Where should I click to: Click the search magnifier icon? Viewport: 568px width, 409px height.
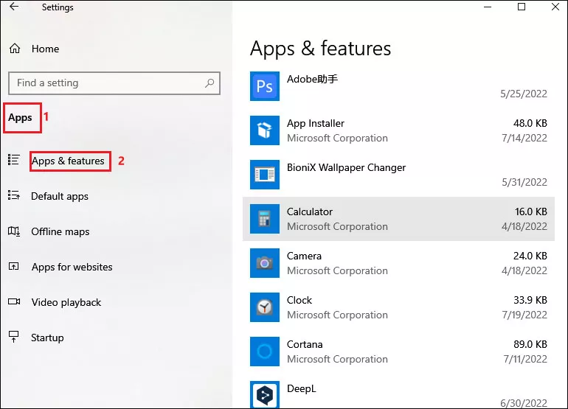pyautogui.click(x=209, y=83)
